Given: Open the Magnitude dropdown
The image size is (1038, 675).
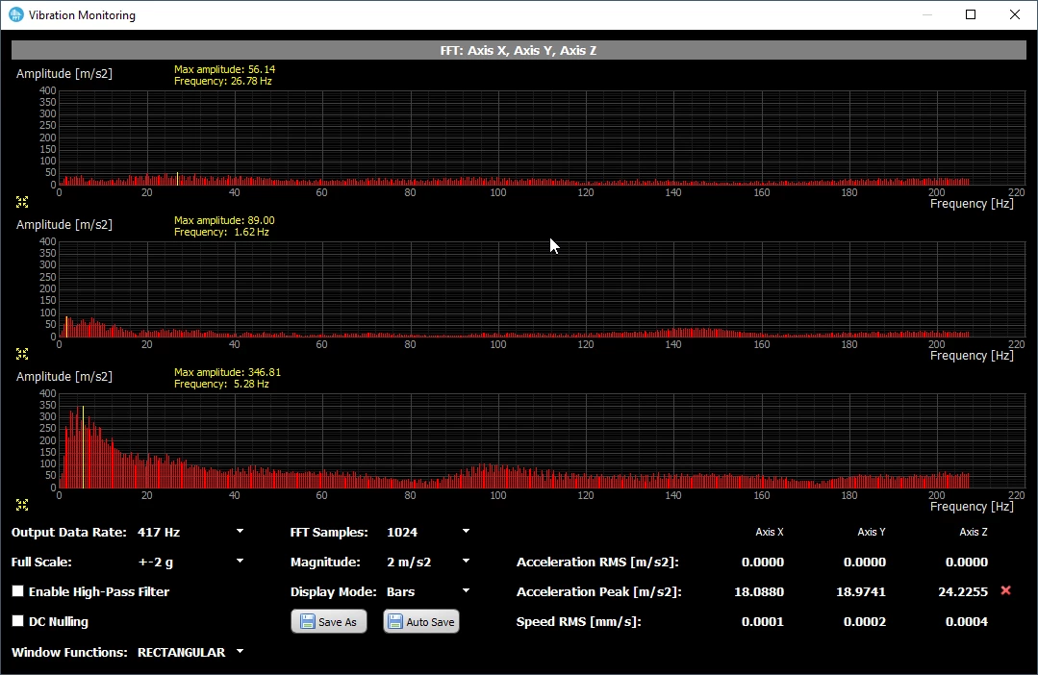Looking at the screenshot, I should click(428, 562).
